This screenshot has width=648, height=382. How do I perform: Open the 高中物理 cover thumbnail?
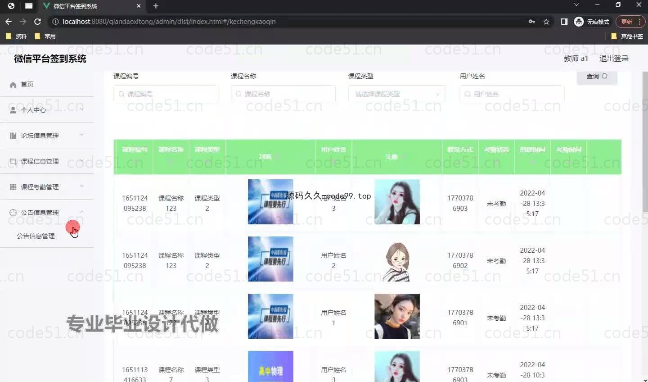[270, 366]
